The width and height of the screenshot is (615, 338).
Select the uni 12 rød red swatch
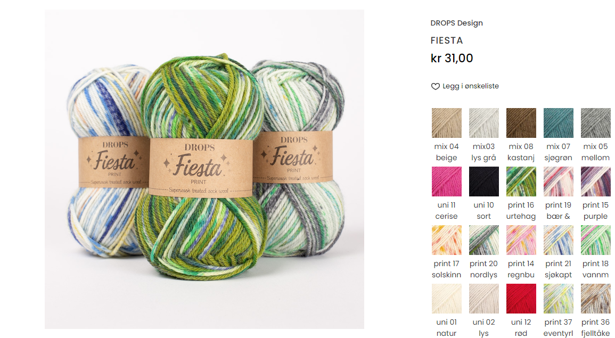(x=521, y=299)
